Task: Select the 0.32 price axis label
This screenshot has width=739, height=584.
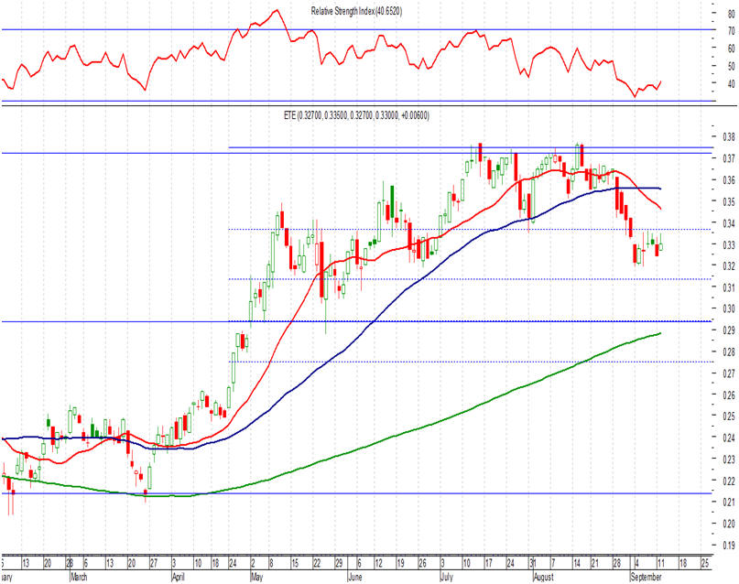Action: point(729,265)
